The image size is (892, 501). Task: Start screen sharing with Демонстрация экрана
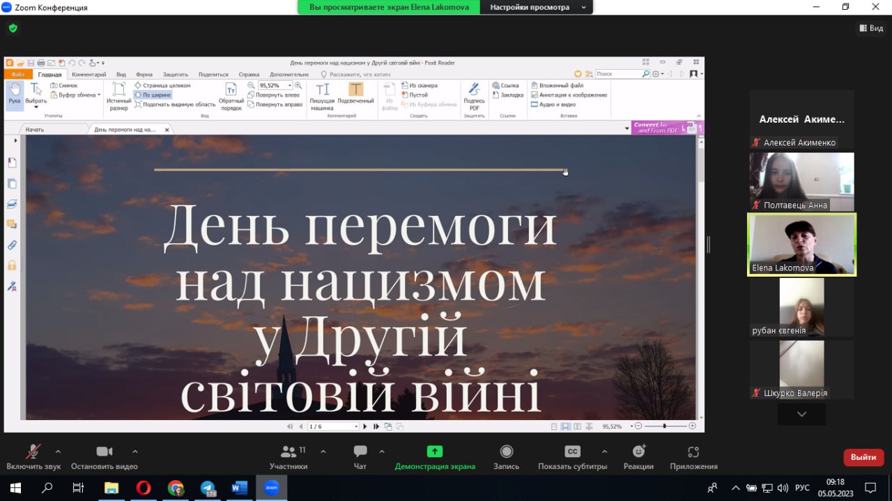[x=434, y=456]
